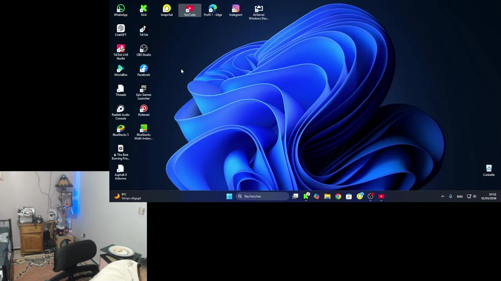501x281 pixels.
Task: Switch to YouTube app in the taskbar
Action: coord(381,196)
